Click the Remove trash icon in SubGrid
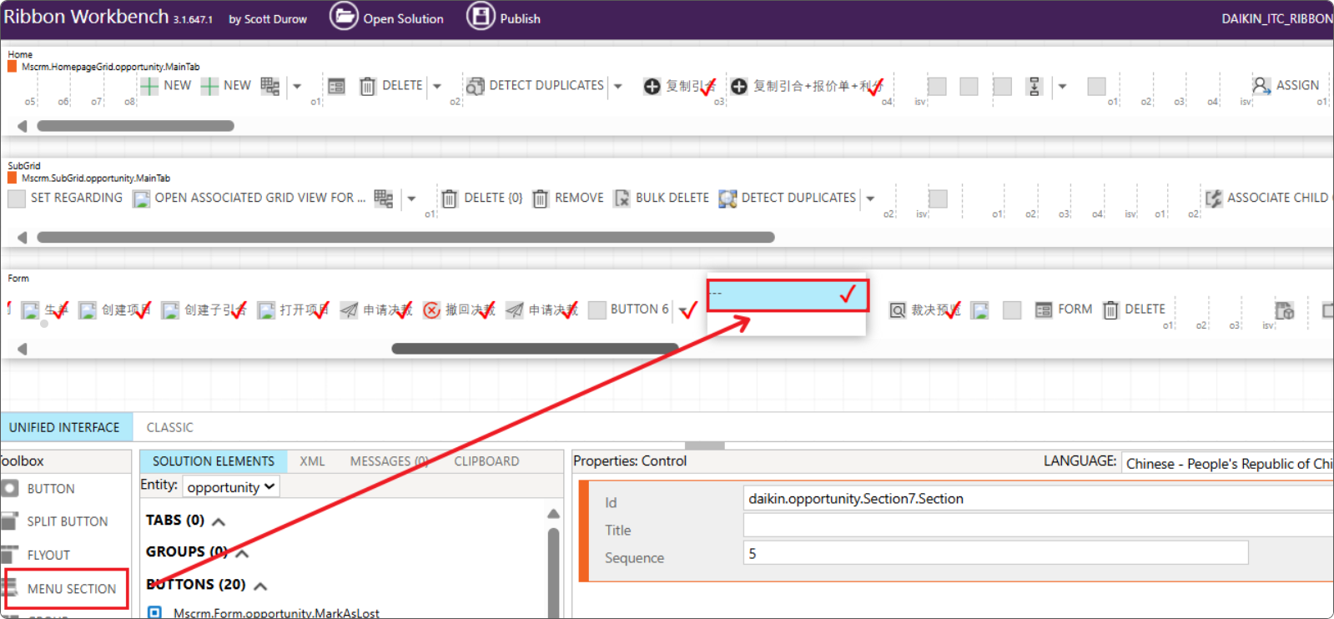The image size is (1334, 619). (x=541, y=198)
